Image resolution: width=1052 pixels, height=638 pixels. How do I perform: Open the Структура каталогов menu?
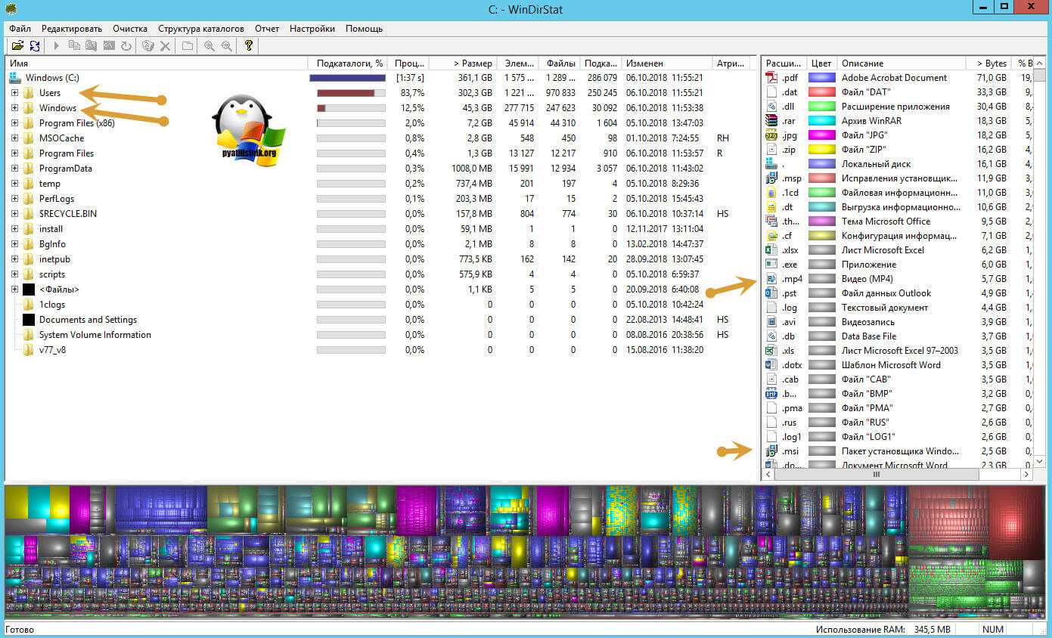(201, 29)
